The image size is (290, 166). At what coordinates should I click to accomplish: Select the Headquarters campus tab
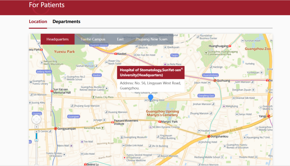click(57, 39)
